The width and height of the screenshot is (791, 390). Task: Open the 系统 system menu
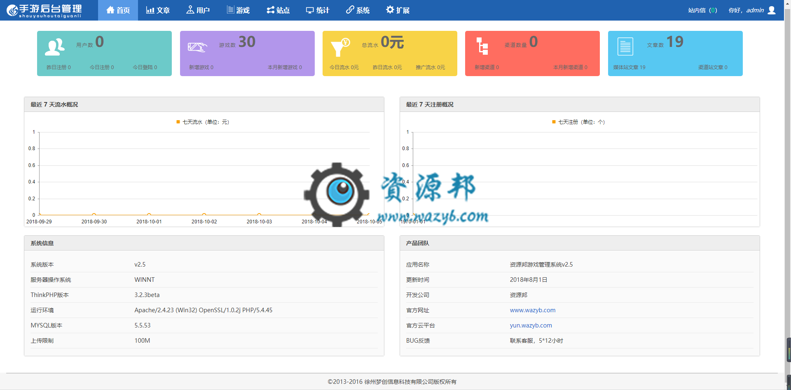point(358,10)
